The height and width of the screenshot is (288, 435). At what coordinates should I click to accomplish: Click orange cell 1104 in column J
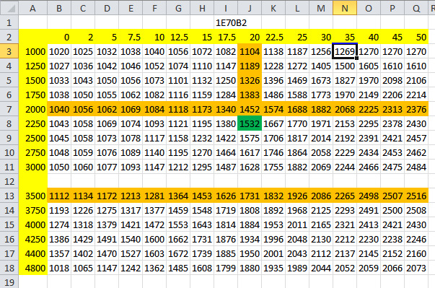(250, 51)
